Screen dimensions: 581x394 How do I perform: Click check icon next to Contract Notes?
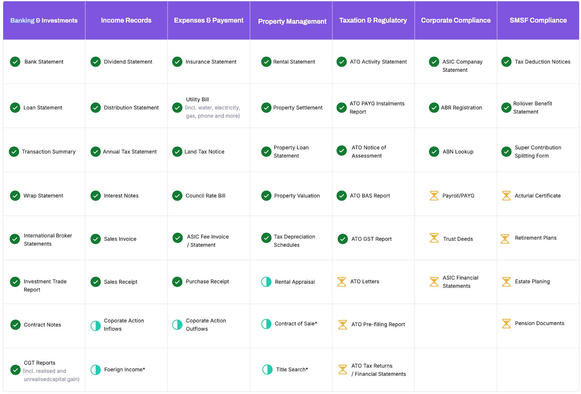[x=15, y=325]
